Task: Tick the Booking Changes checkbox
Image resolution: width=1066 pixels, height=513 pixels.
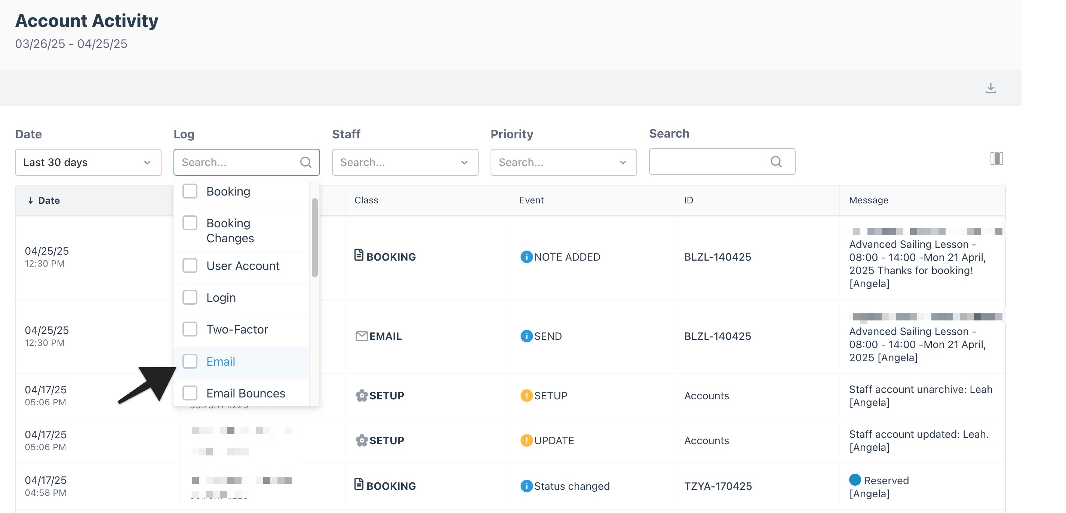Action: [x=190, y=223]
